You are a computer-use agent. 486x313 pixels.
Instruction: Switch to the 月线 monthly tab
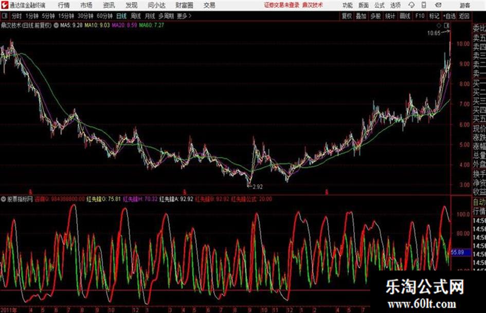(150, 16)
